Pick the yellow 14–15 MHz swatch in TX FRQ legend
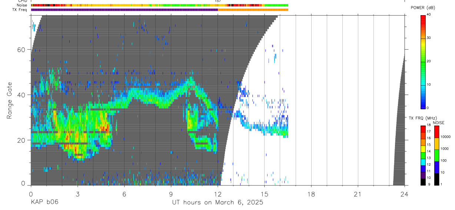 coord(423,149)
